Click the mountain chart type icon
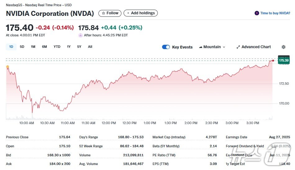Image resolution: width=295 pixels, height=170 pixels. tap(200, 47)
